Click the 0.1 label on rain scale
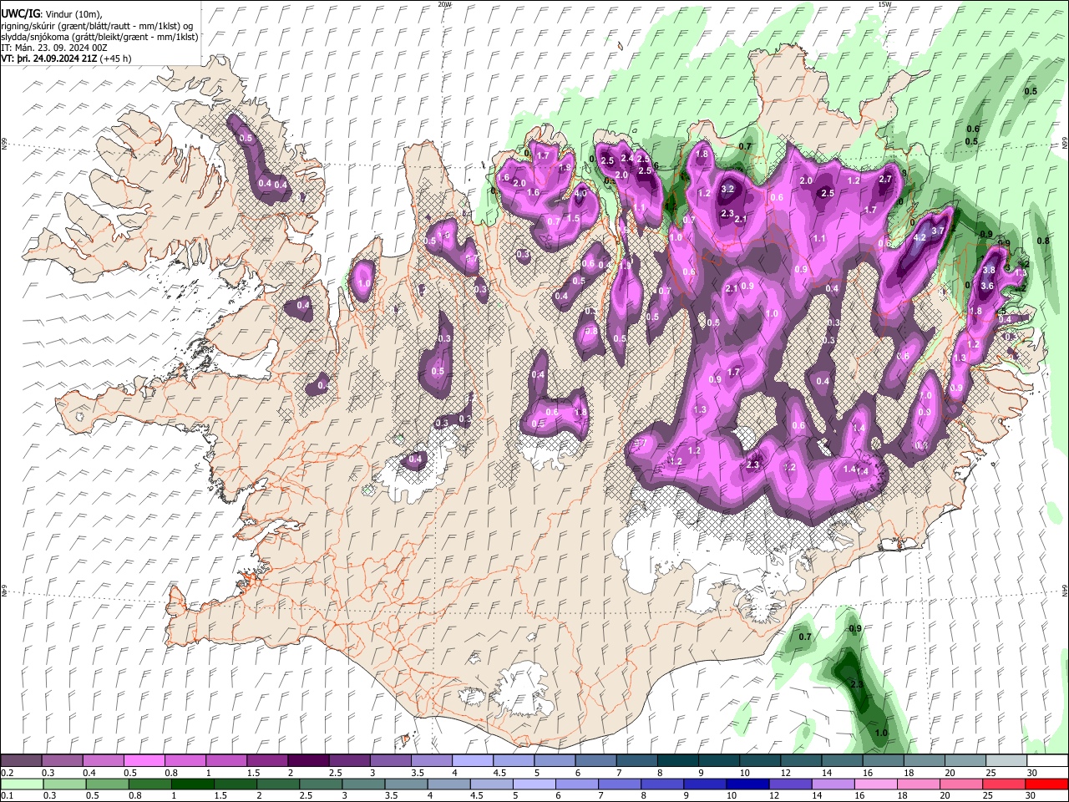The height and width of the screenshot is (802, 1069). point(7,794)
